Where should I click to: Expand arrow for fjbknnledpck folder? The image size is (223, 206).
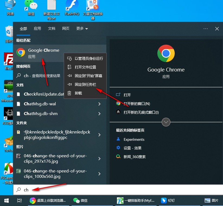pyautogui.click(x=99, y=135)
